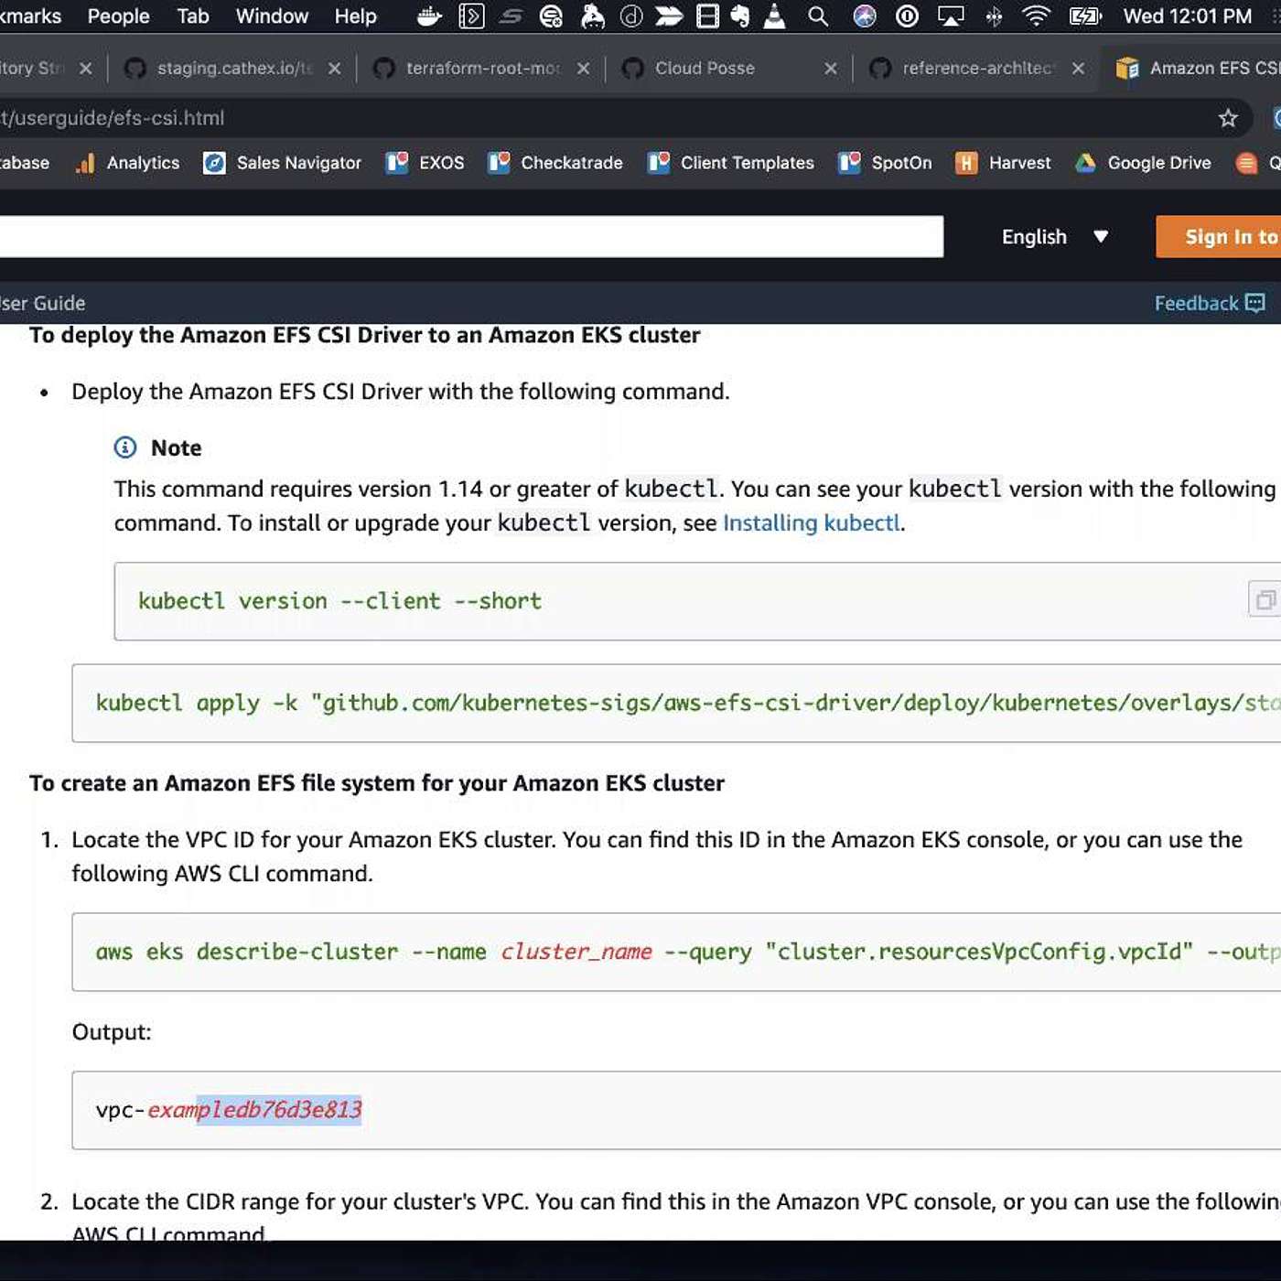The width and height of the screenshot is (1281, 1281).
Task: Open Spotlight search magnifier
Action: (818, 16)
